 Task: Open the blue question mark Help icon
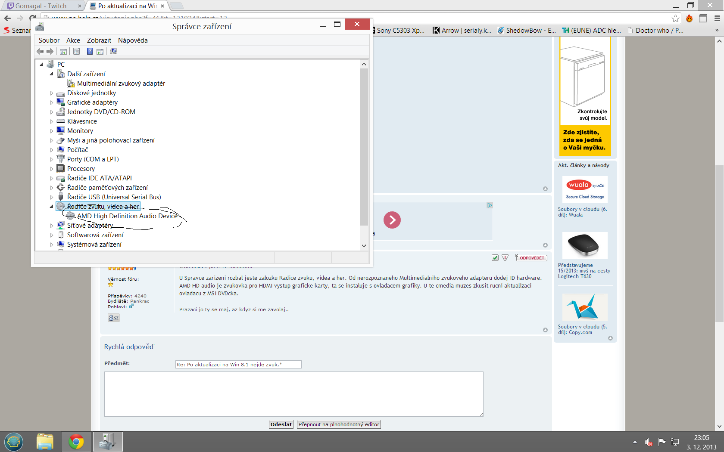90,52
